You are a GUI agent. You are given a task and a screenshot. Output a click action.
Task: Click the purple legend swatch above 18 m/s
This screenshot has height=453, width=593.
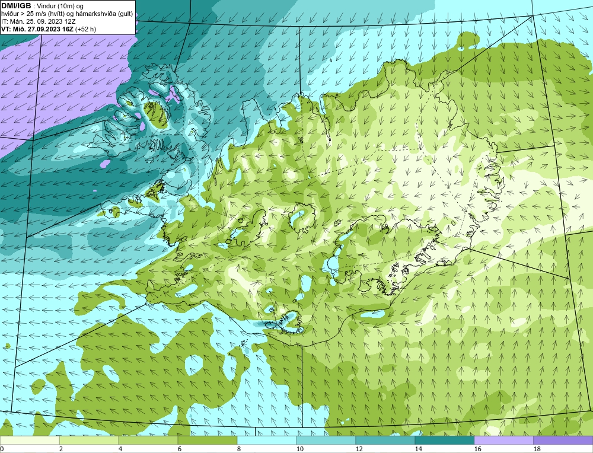563,440
